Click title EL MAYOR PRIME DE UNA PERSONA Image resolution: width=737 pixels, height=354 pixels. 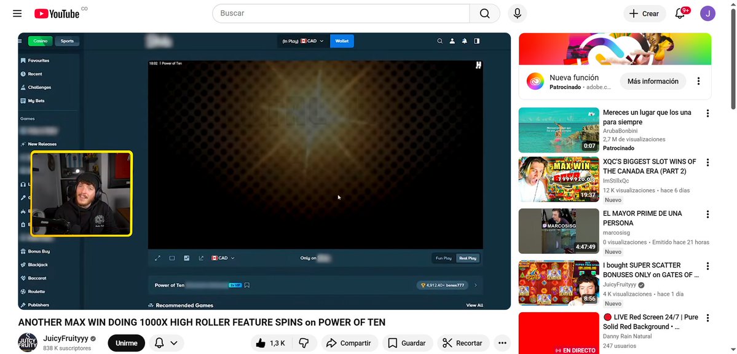click(642, 218)
